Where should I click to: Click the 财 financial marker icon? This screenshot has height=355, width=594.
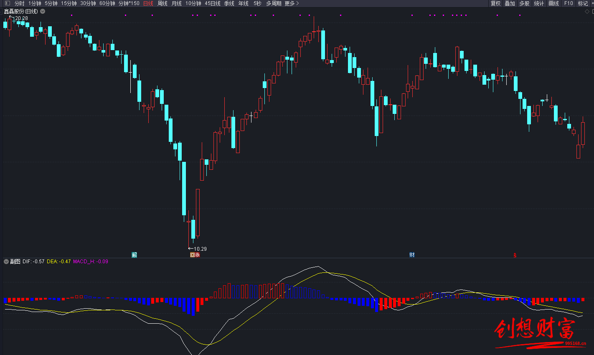(x=412, y=255)
